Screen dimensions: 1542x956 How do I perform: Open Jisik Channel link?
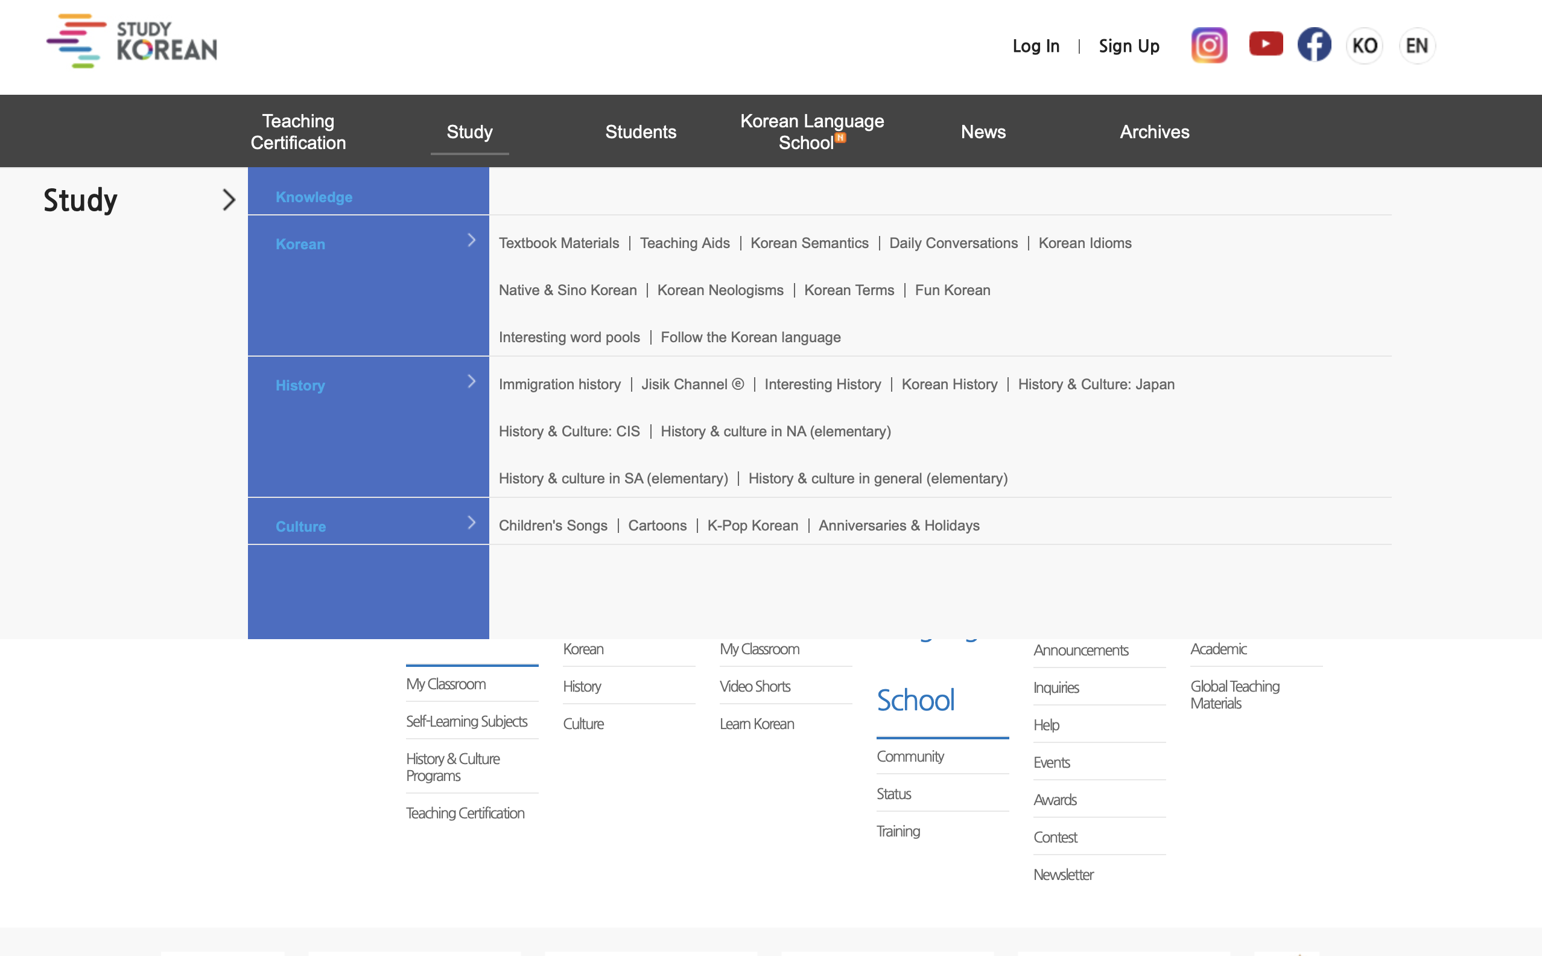click(x=692, y=384)
